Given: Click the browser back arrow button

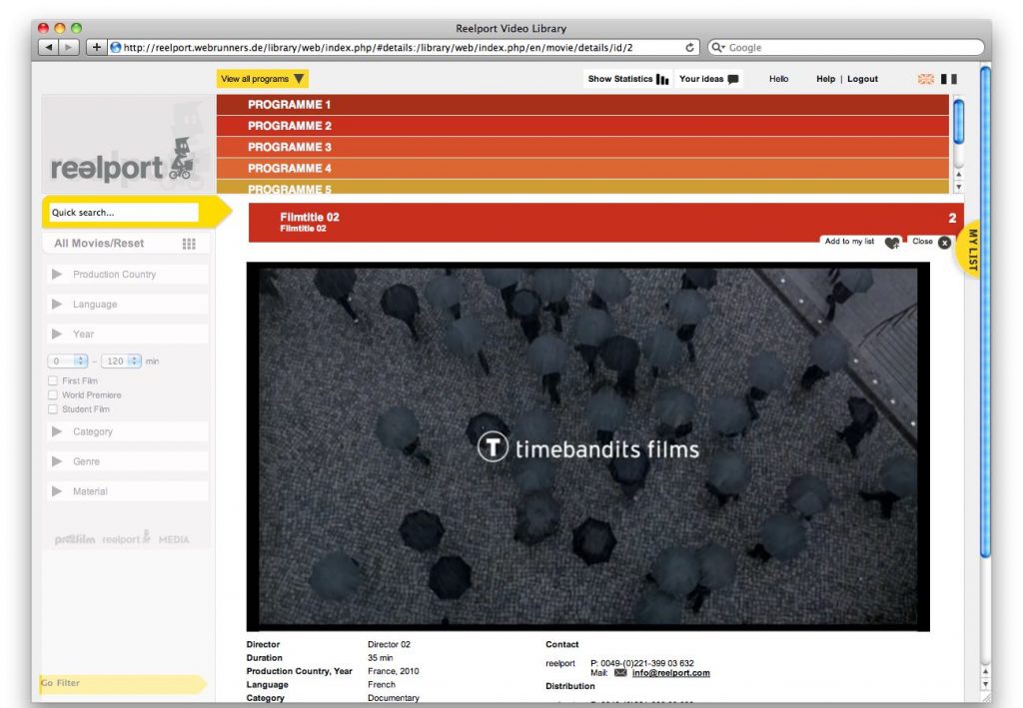Looking at the screenshot, I should click(x=48, y=47).
